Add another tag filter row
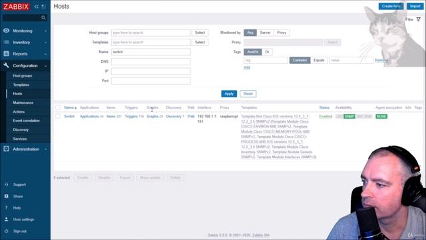Screen dimensions: 426x240 pyautogui.click(x=247, y=67)
